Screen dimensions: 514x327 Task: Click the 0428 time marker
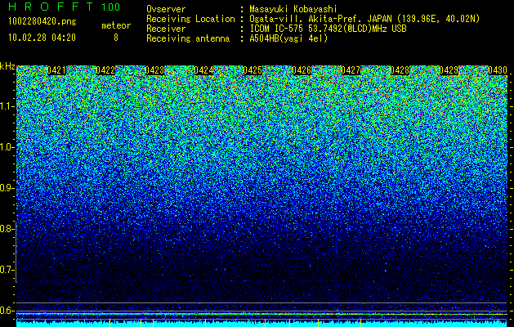(x=400, y=70)
